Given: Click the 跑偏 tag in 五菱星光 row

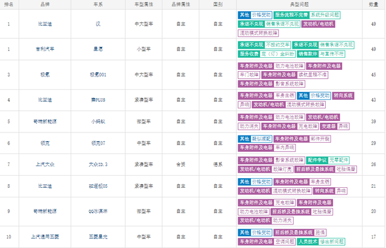Looking at the screenshot, I should (x=320, y=232).
